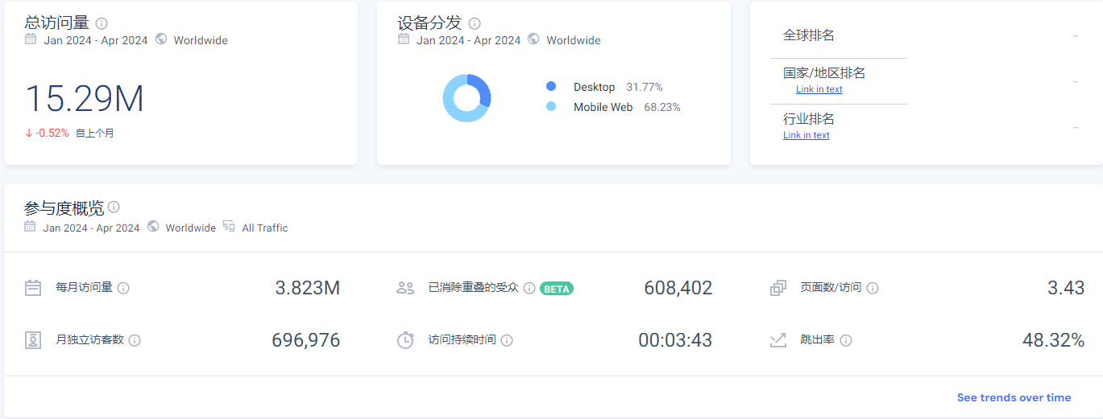Viewport: 1103px width, 419px height.
Task: Click the Mobile Web legend color dot
Action: tap(551, 106)
